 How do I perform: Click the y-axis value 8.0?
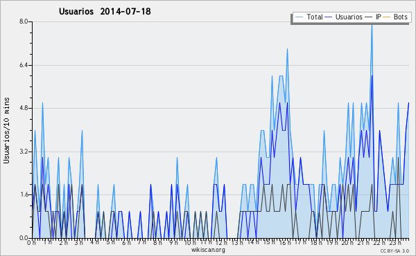point(24,21)
